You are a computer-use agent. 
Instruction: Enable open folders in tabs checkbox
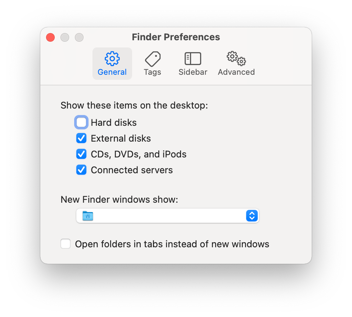[66, 244]
